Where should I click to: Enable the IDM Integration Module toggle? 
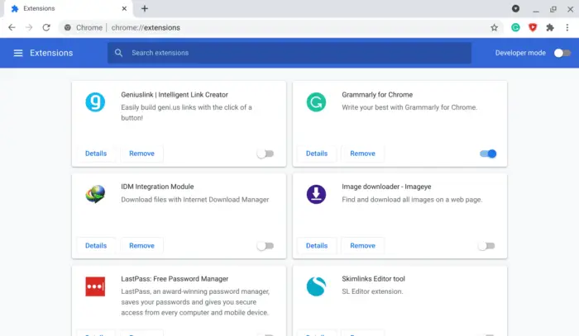266,246
